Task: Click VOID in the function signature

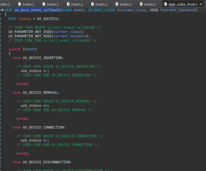Action: click(154, 10)
